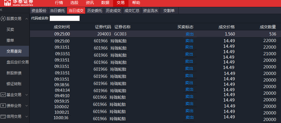Click quantity 536 in GC003 row
Viewport: 281px width, 123px height.
click(273, 34)
